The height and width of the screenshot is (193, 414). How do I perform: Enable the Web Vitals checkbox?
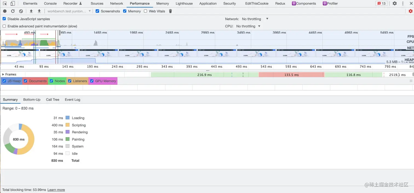tap(145, 11)
